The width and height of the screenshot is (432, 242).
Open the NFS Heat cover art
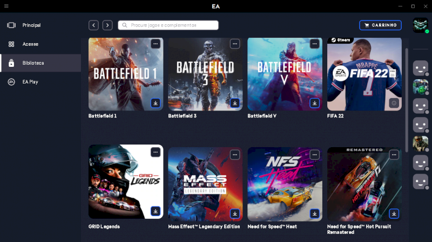pos(285,184)
